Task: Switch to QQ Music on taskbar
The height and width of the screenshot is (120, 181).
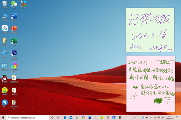Action: click(x=102, y=118)
